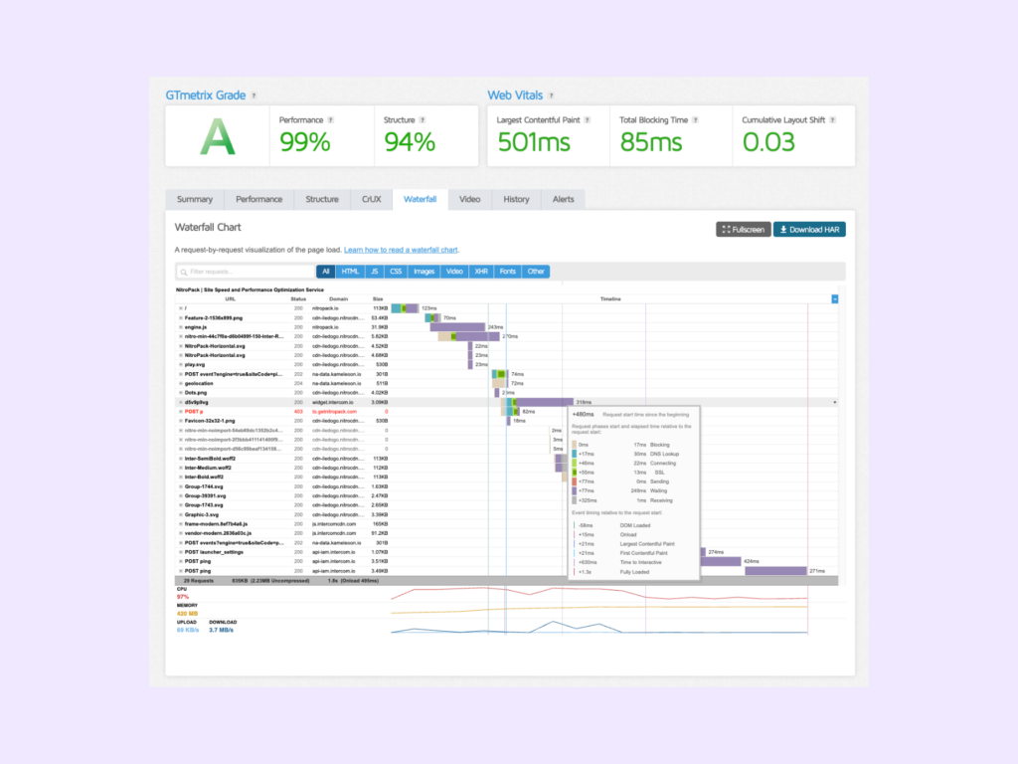Screen dimensions: 1018x764
Task: Expand the play.svg request row
Action: 181,364
